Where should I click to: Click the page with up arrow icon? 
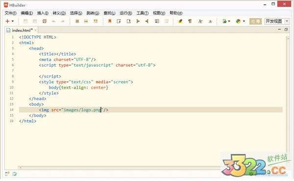coord(119,21)
